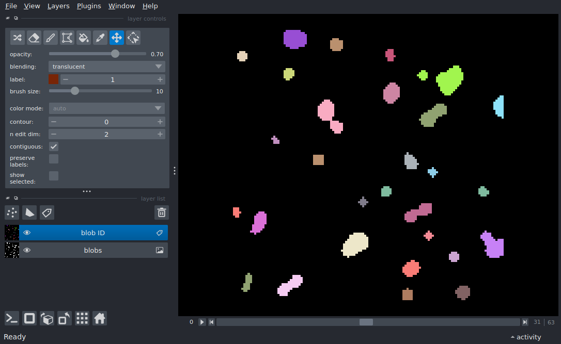Click the blob ID layer thumbnail

12,233
